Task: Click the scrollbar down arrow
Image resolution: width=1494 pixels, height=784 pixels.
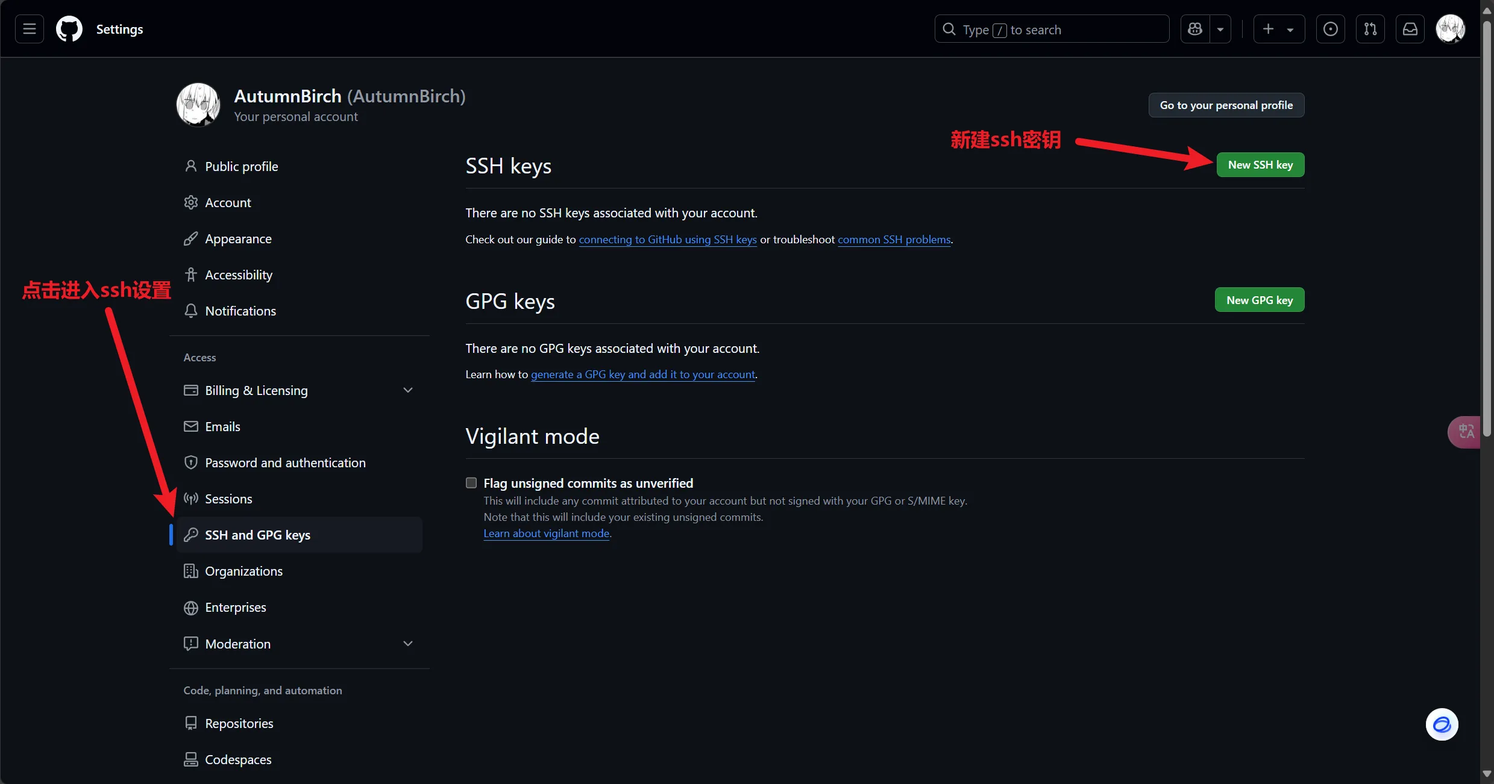Action: pos(1487,774)
